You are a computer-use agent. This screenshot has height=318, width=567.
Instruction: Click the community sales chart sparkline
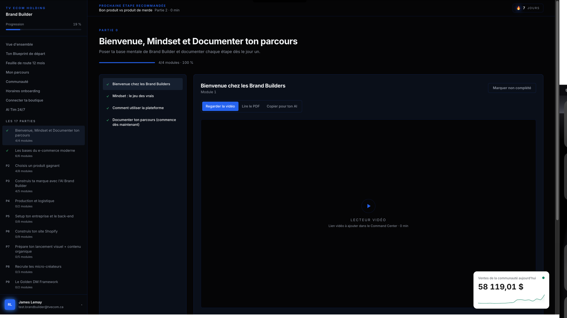511,299
